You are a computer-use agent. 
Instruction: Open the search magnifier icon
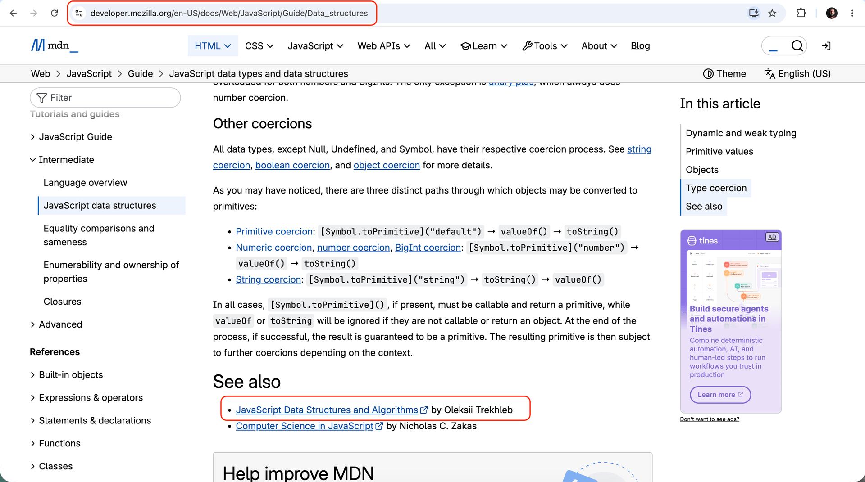(797, 46)
